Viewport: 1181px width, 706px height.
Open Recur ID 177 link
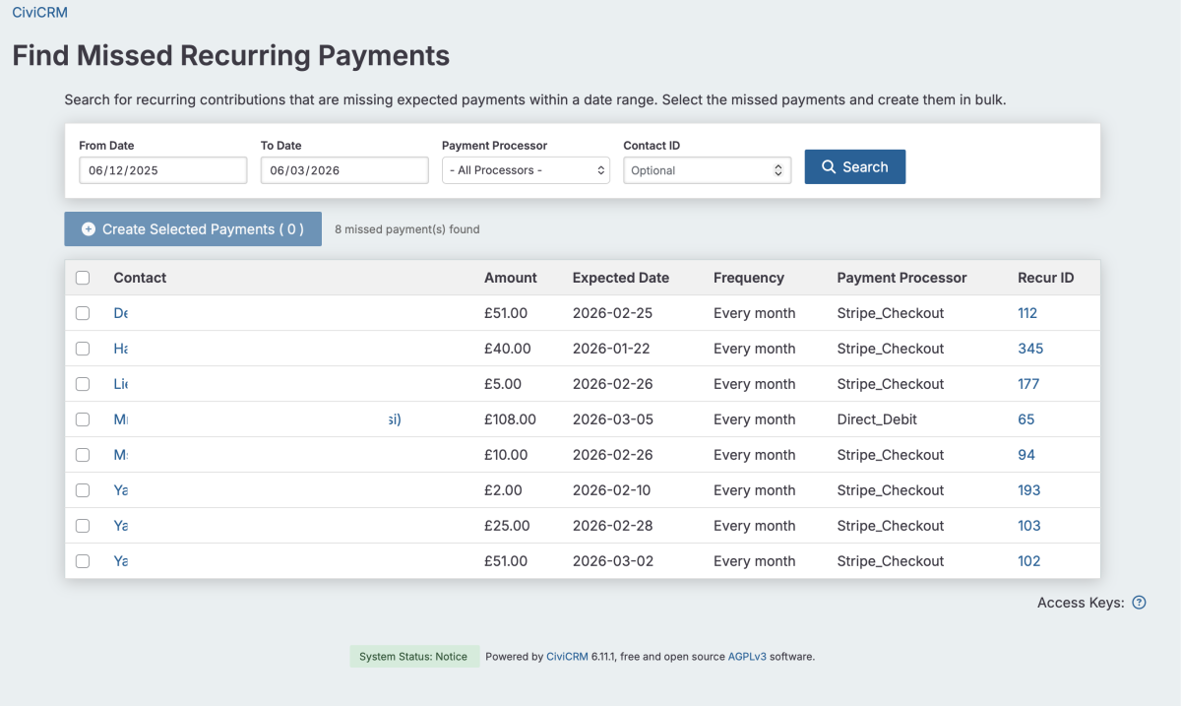1028,384
